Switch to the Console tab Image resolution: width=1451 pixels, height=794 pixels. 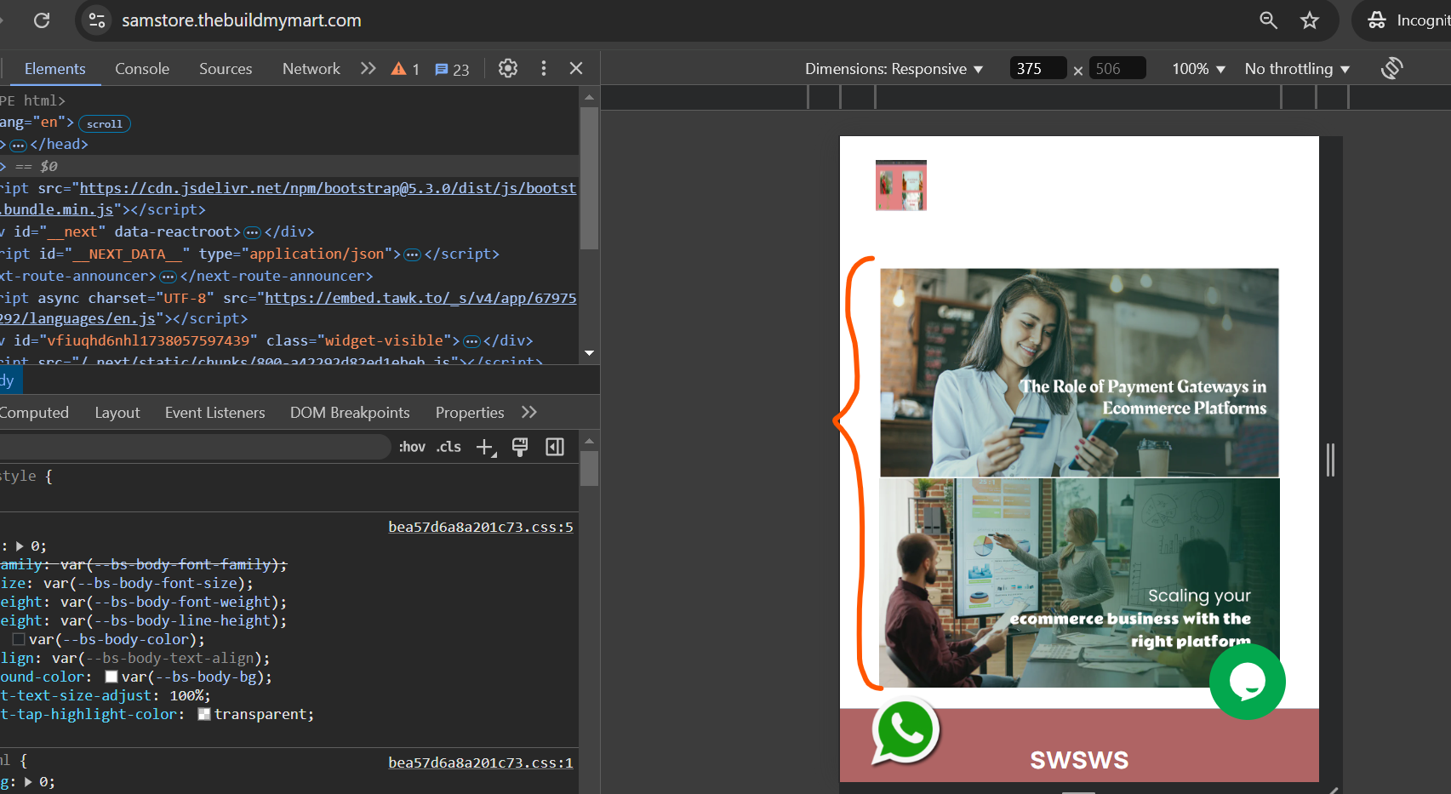point(142,69)
